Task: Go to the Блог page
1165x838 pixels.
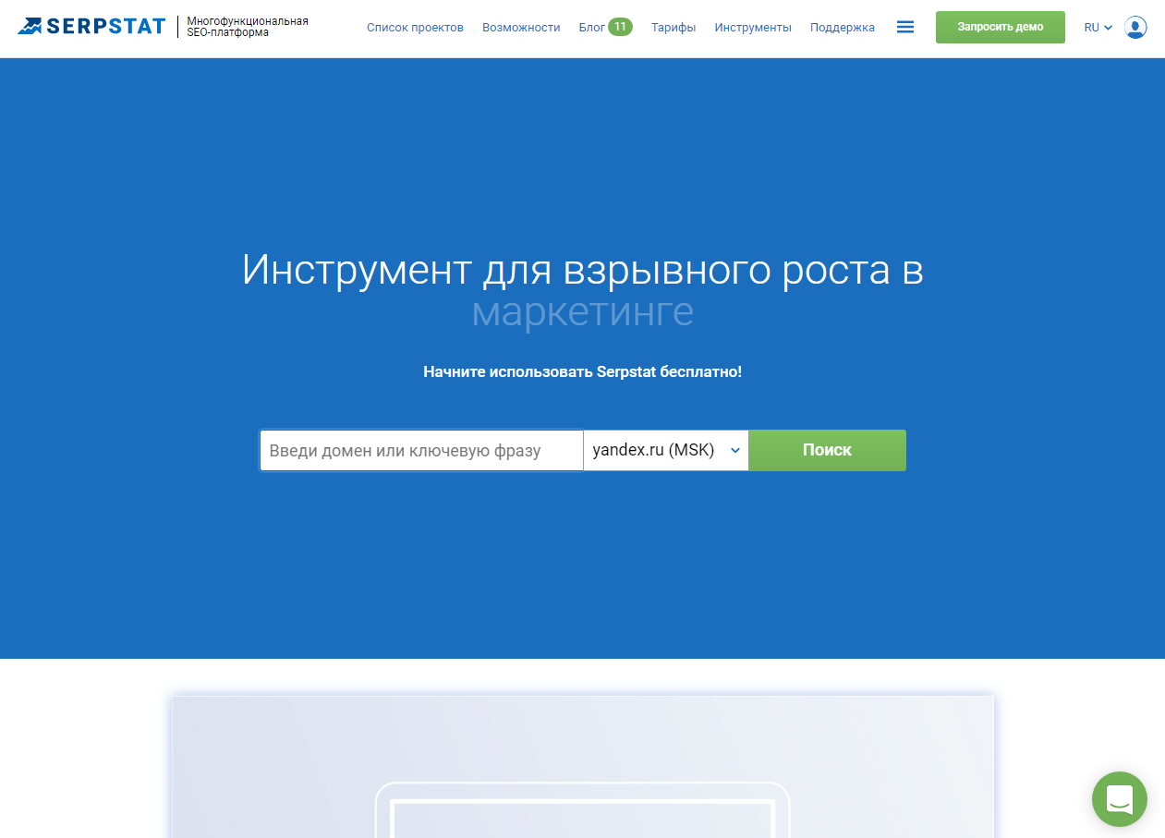Action: (x=591, y=28)
